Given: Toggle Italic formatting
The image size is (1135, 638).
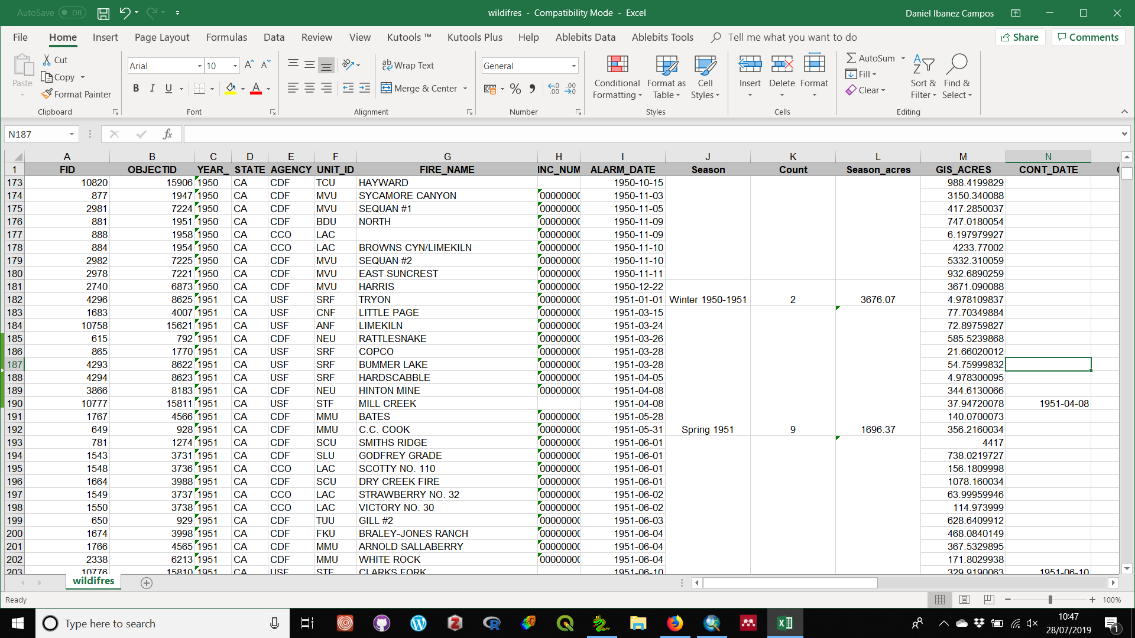Looking at the screenshot, I should [x=153, y=89].
